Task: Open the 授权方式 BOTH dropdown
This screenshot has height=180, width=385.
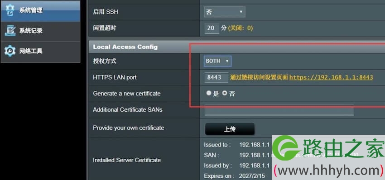Action: tap(217, 61)
